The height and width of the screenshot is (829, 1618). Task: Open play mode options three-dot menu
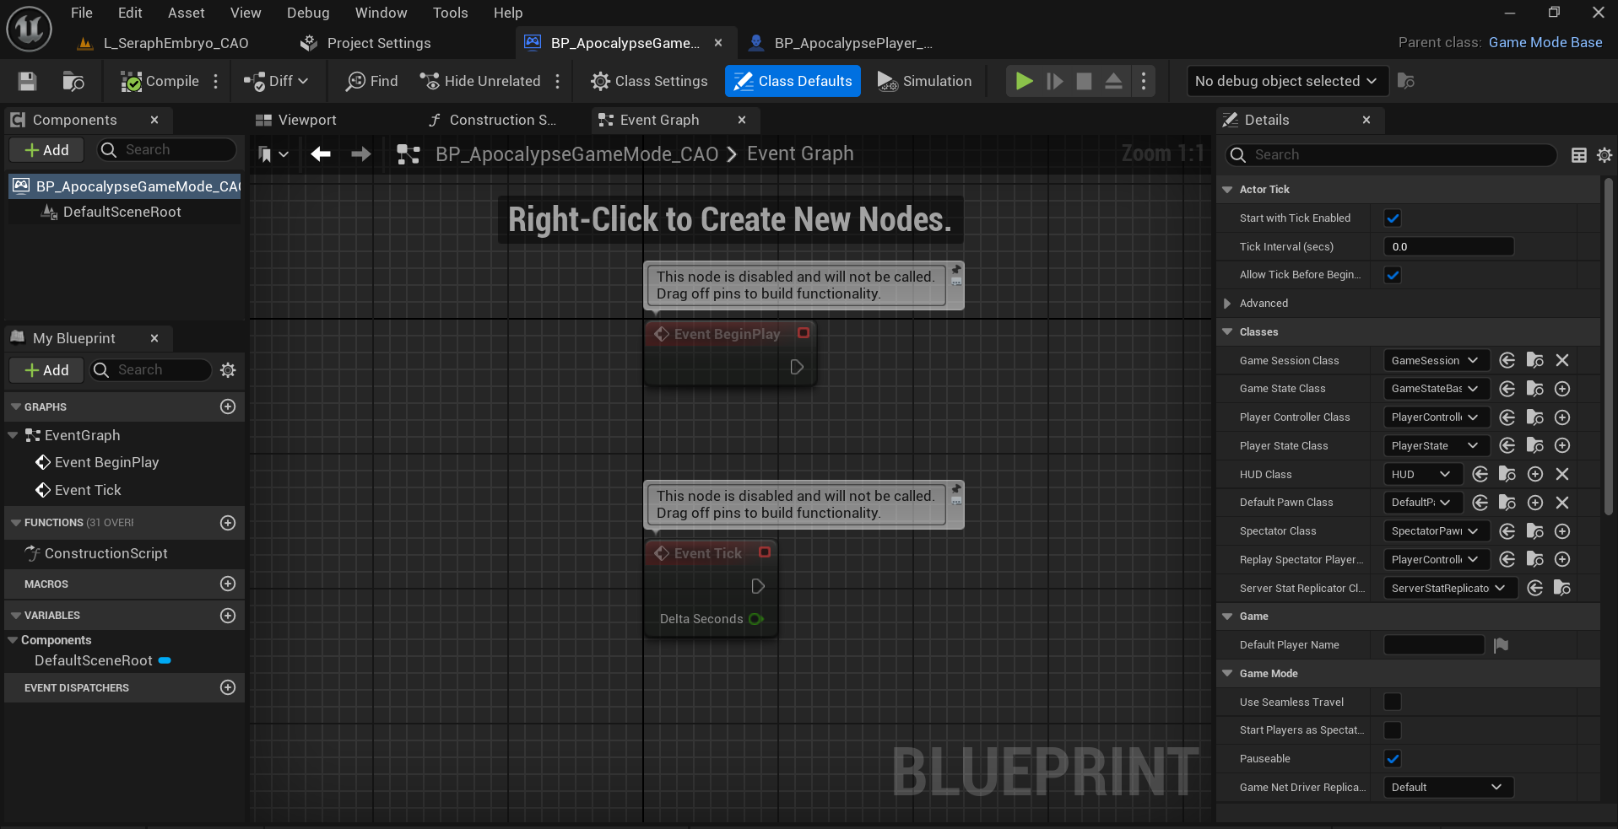tap(1144, 81)
